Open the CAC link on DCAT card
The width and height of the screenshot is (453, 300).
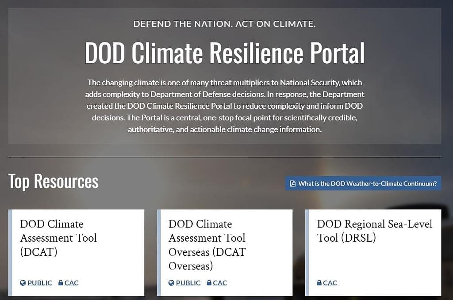(71, 283)
